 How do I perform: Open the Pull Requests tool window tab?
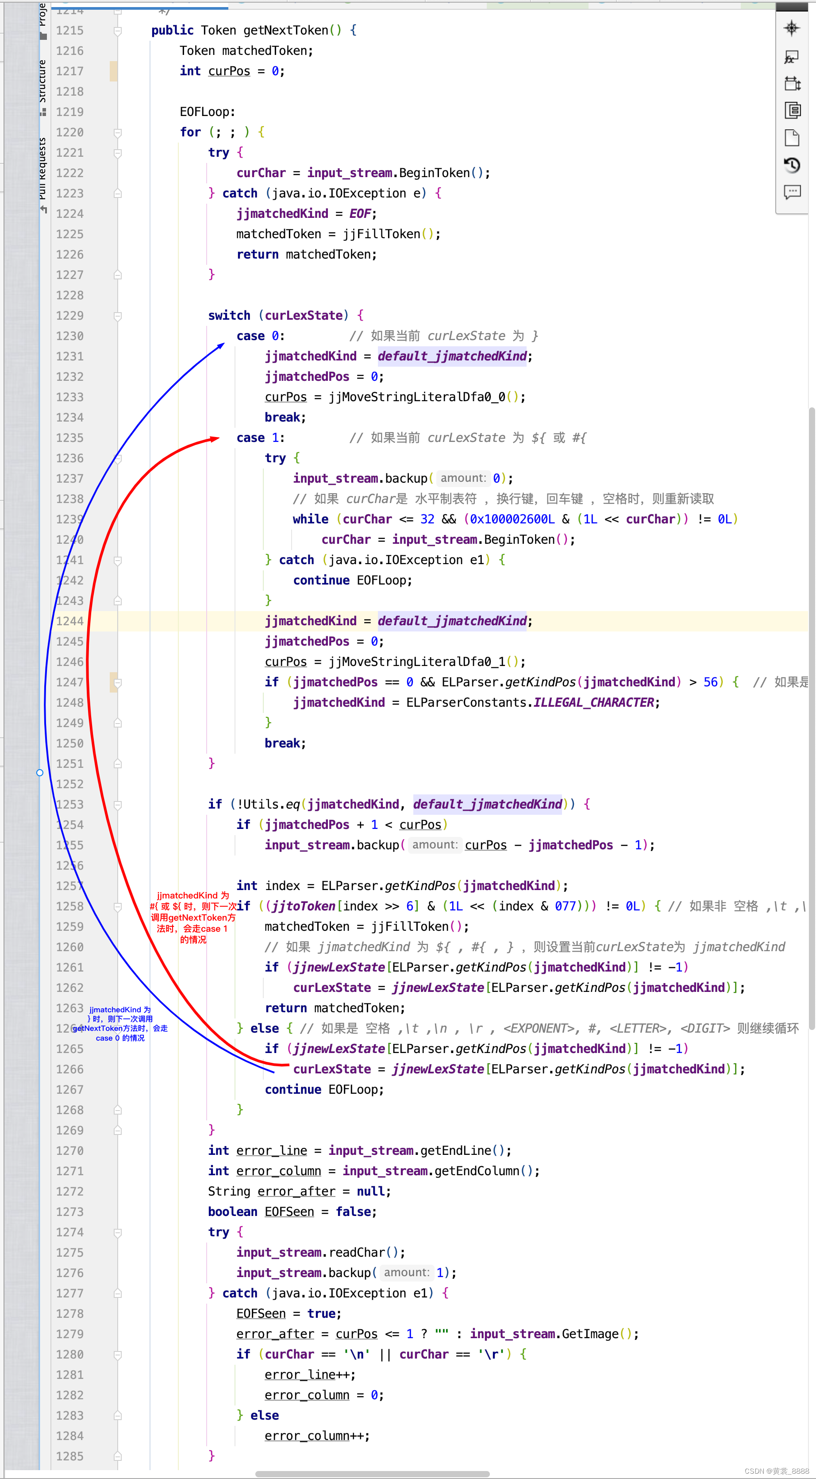[43, 175]
